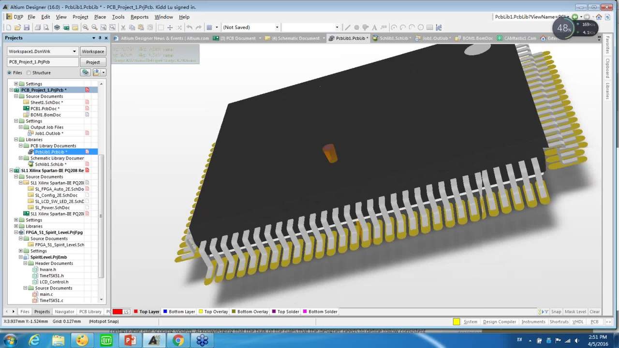Image resolution: width=619 pixels, height=348 pixels.
Task: Click the Workspace button
Action: click(93, 51)
